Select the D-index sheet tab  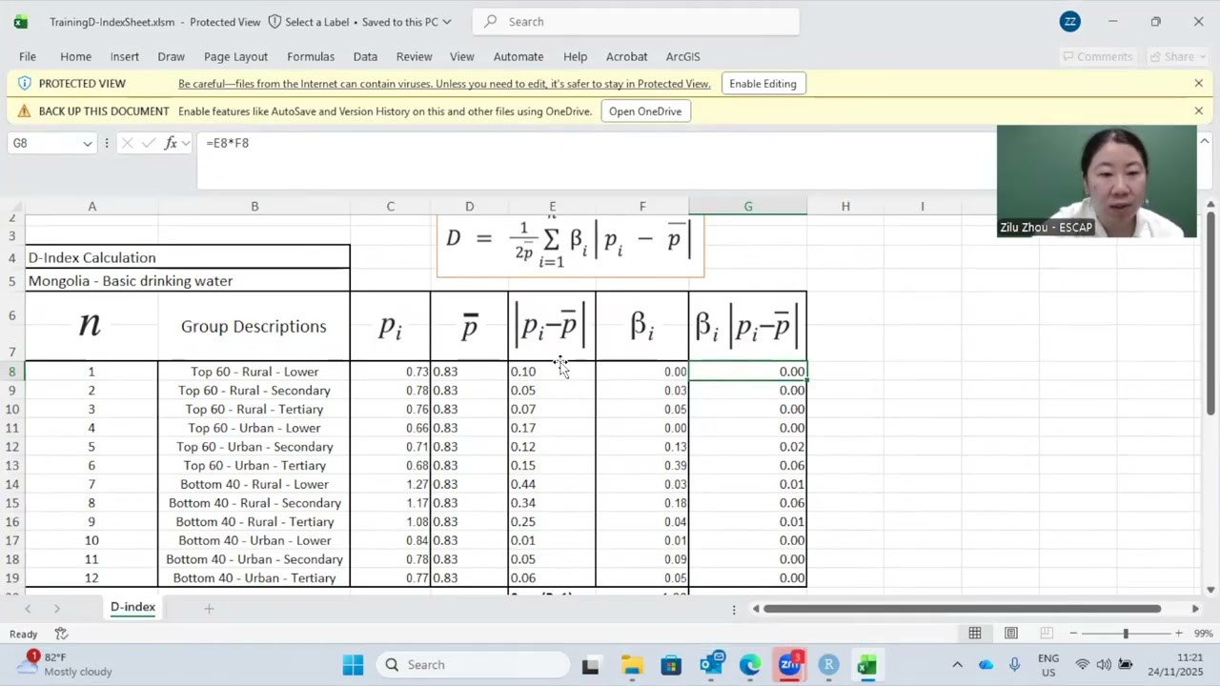point(132,607)
